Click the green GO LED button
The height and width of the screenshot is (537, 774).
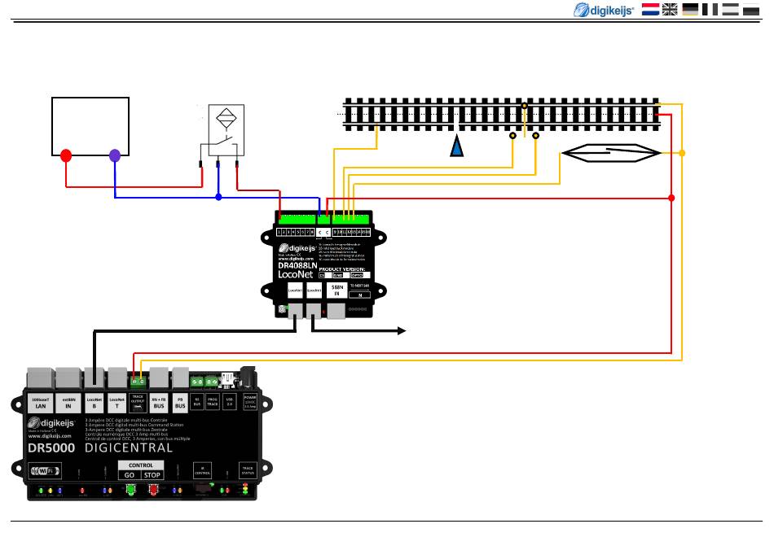pyautogui.click(x=130, y=489)
